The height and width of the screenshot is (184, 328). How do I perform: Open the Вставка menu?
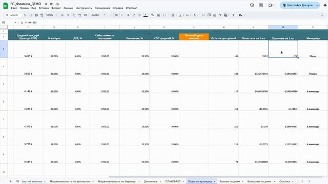[44, 8]
